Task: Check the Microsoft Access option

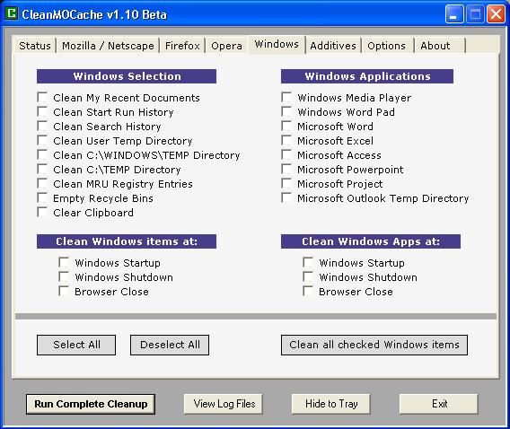Action: tap(286, 154)
